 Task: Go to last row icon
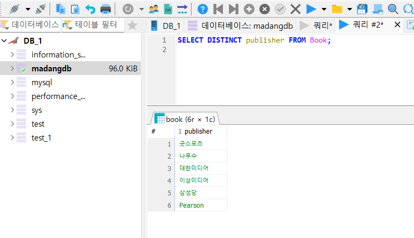click(233, 9)
